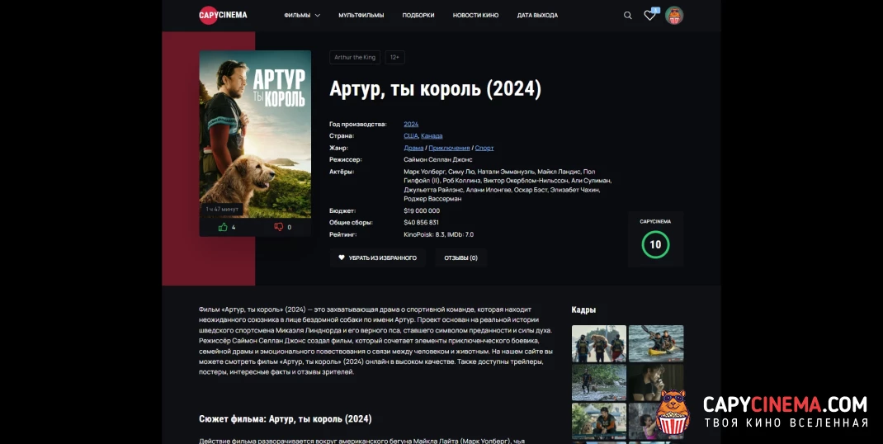Select director name Саймон Селлан Джонс
883x444 pixels.
(x=437, y=159)
